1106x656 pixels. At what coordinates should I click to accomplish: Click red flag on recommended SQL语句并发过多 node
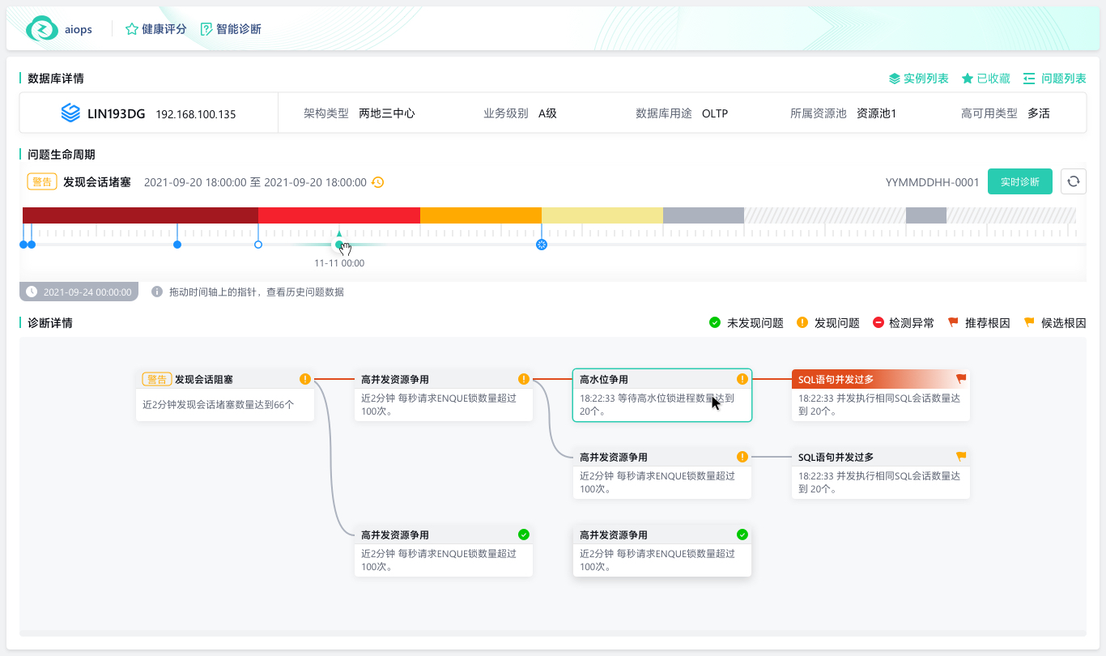(x=961, y=379)
